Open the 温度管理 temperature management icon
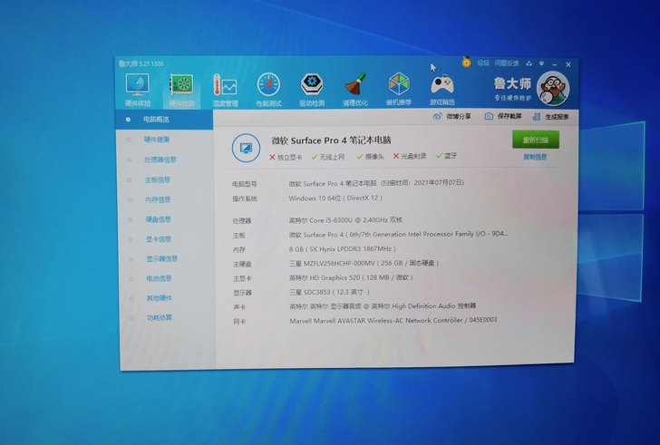The height and width of the screenshot is (445, 660). pos(225,90)
